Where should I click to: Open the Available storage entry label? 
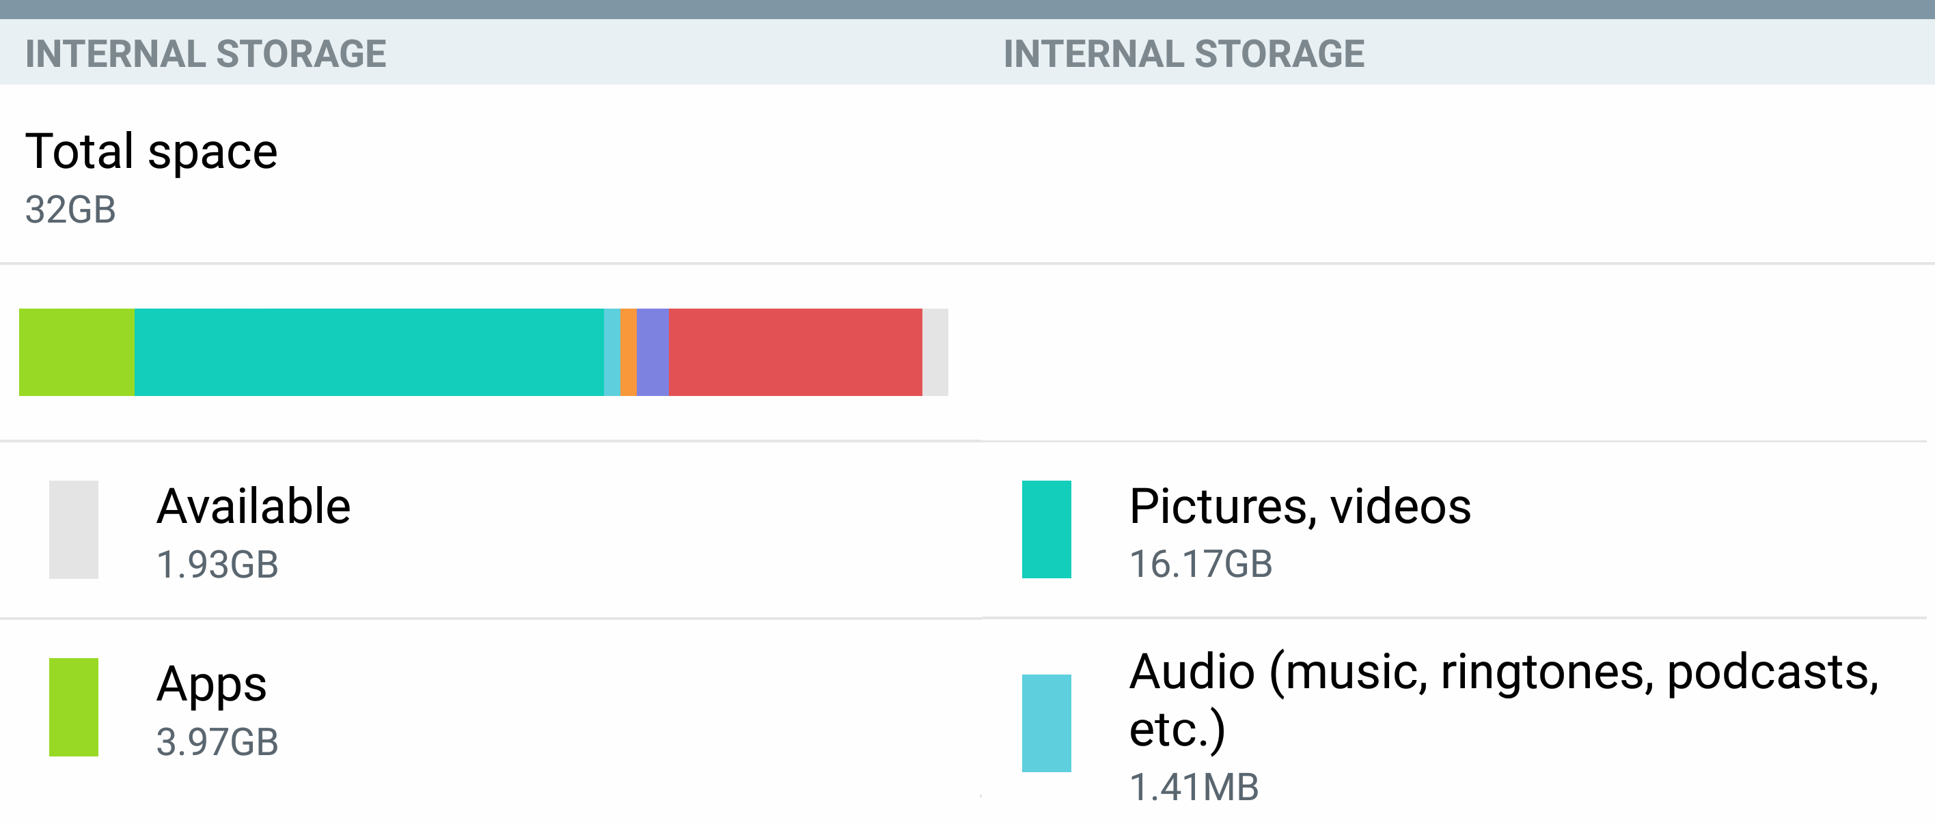(253, 506)
